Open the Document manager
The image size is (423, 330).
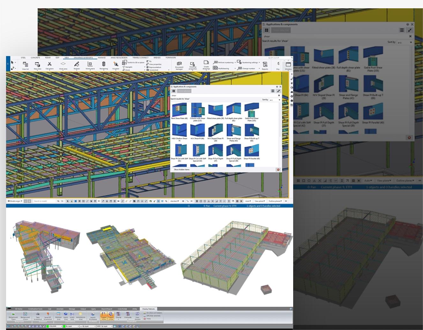179,64
